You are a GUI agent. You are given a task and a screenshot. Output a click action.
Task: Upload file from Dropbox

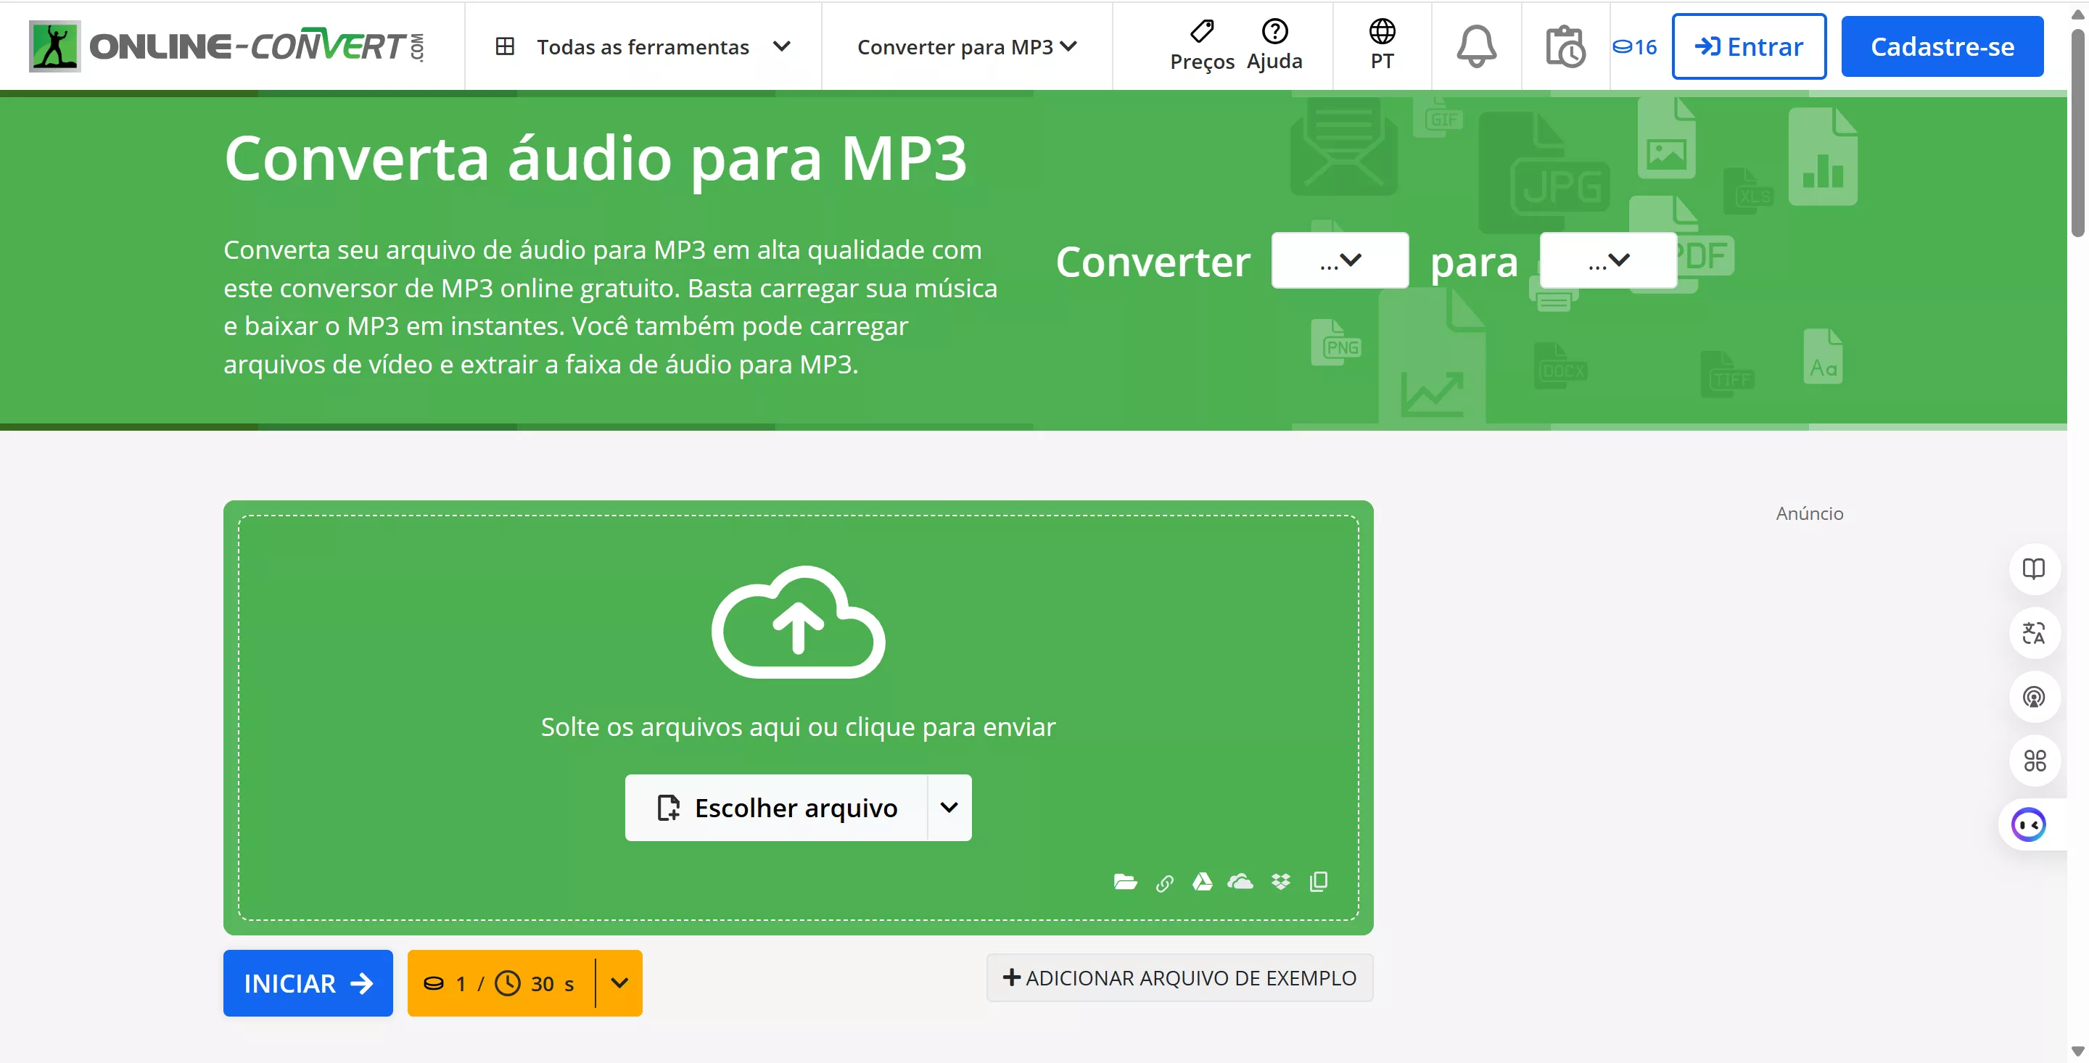(1280, 882)
